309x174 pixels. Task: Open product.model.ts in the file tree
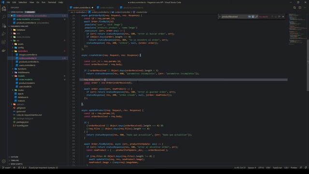pos(27,83)
